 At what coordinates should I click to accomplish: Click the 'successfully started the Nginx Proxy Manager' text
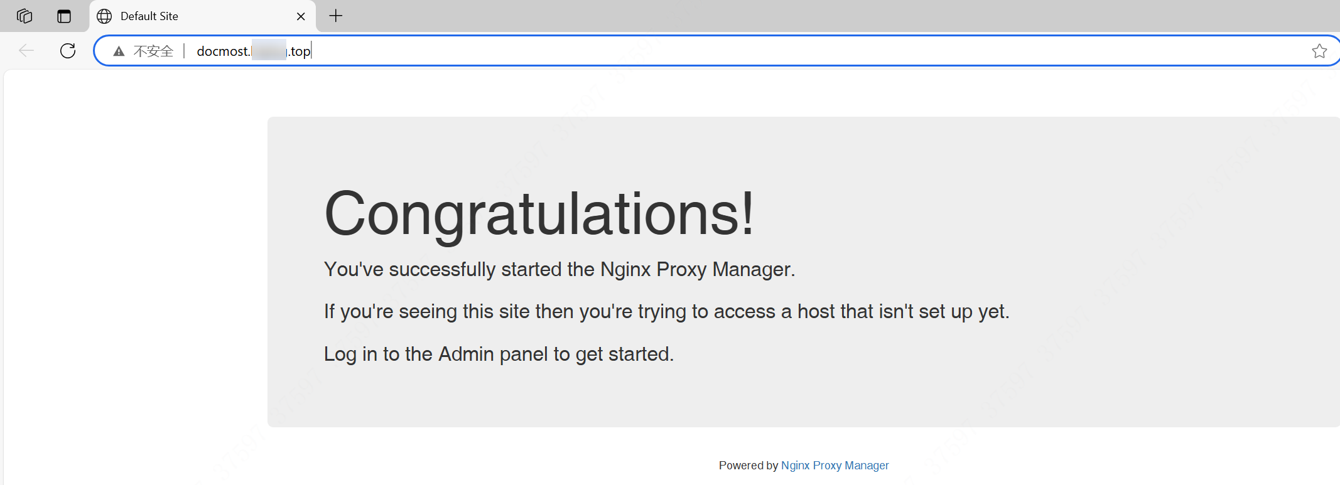(559, 270)
